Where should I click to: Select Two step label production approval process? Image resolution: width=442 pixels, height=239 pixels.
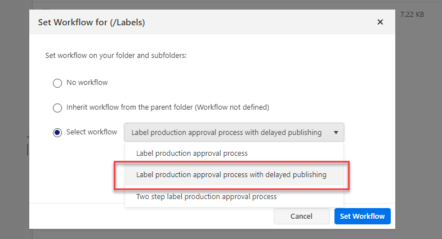click(206, 197)
